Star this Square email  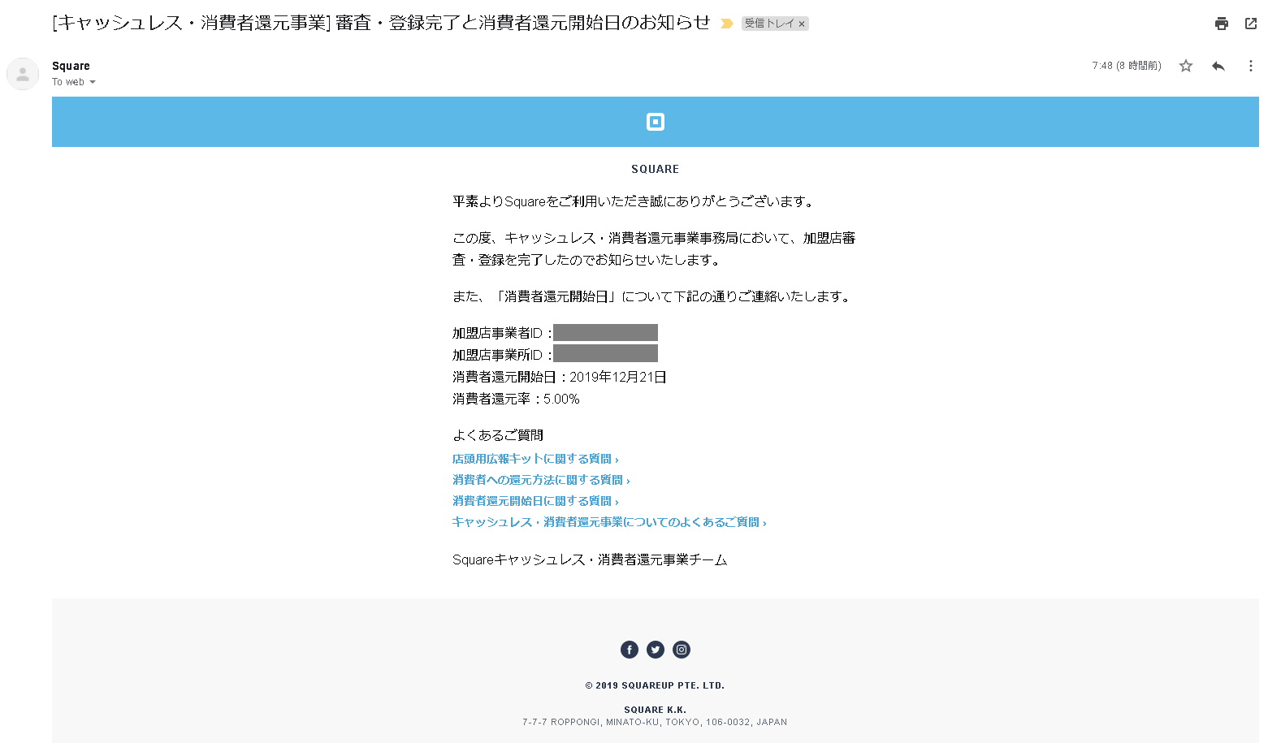pyautogui.click(x=1186, y=66)
